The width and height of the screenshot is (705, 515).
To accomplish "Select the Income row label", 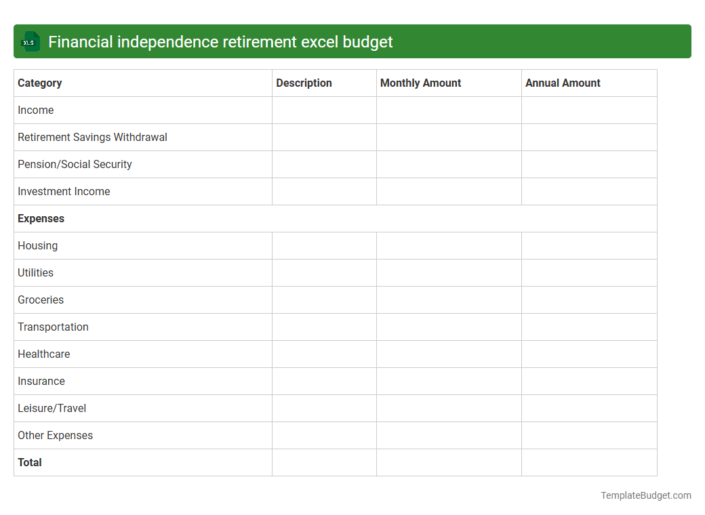I will [36, 110].
